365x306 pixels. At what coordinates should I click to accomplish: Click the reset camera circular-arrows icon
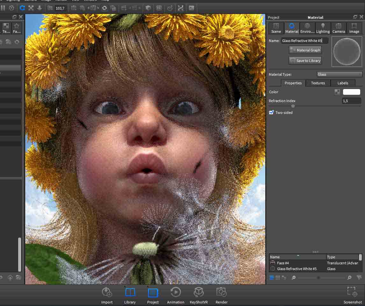pos(104,8)
